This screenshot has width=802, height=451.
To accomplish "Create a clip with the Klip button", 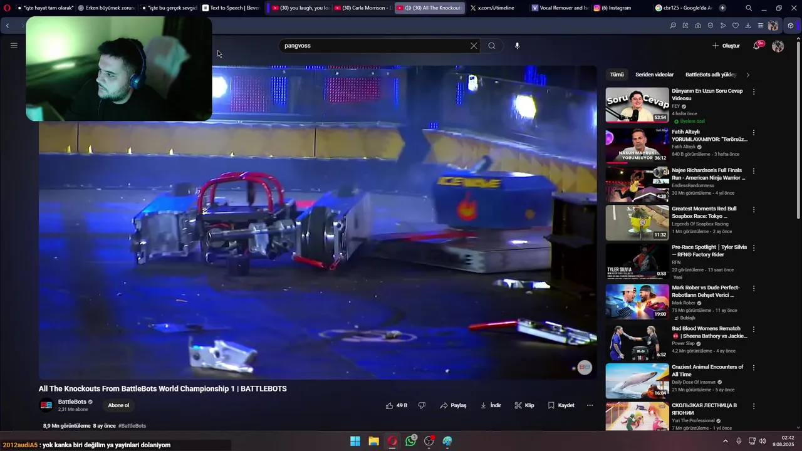I will [x=524, y=405].
